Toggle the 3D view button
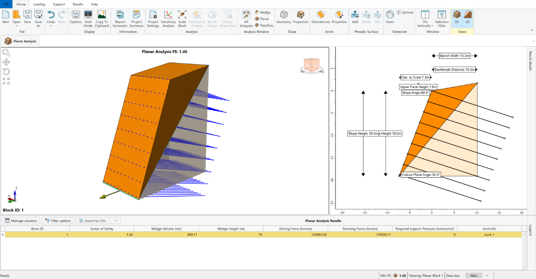Image resolution: width=536 pixels, height=279 pixels. [457, 17]
